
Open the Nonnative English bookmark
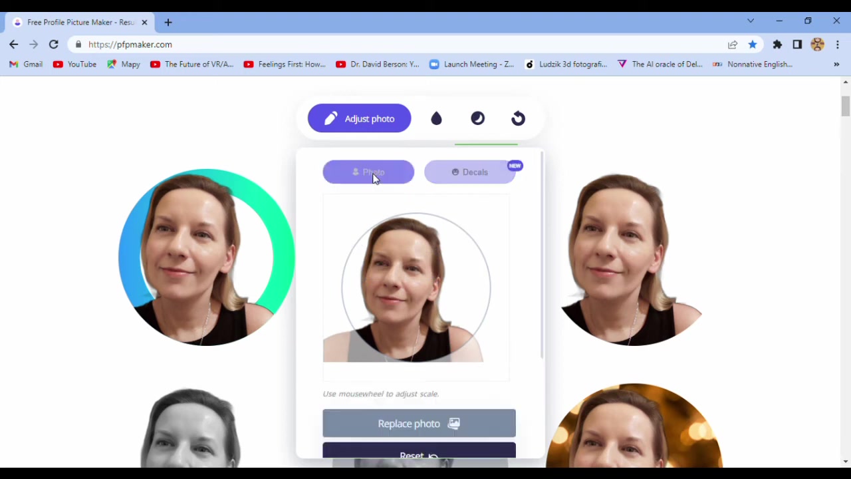click(x=753, y=65)
